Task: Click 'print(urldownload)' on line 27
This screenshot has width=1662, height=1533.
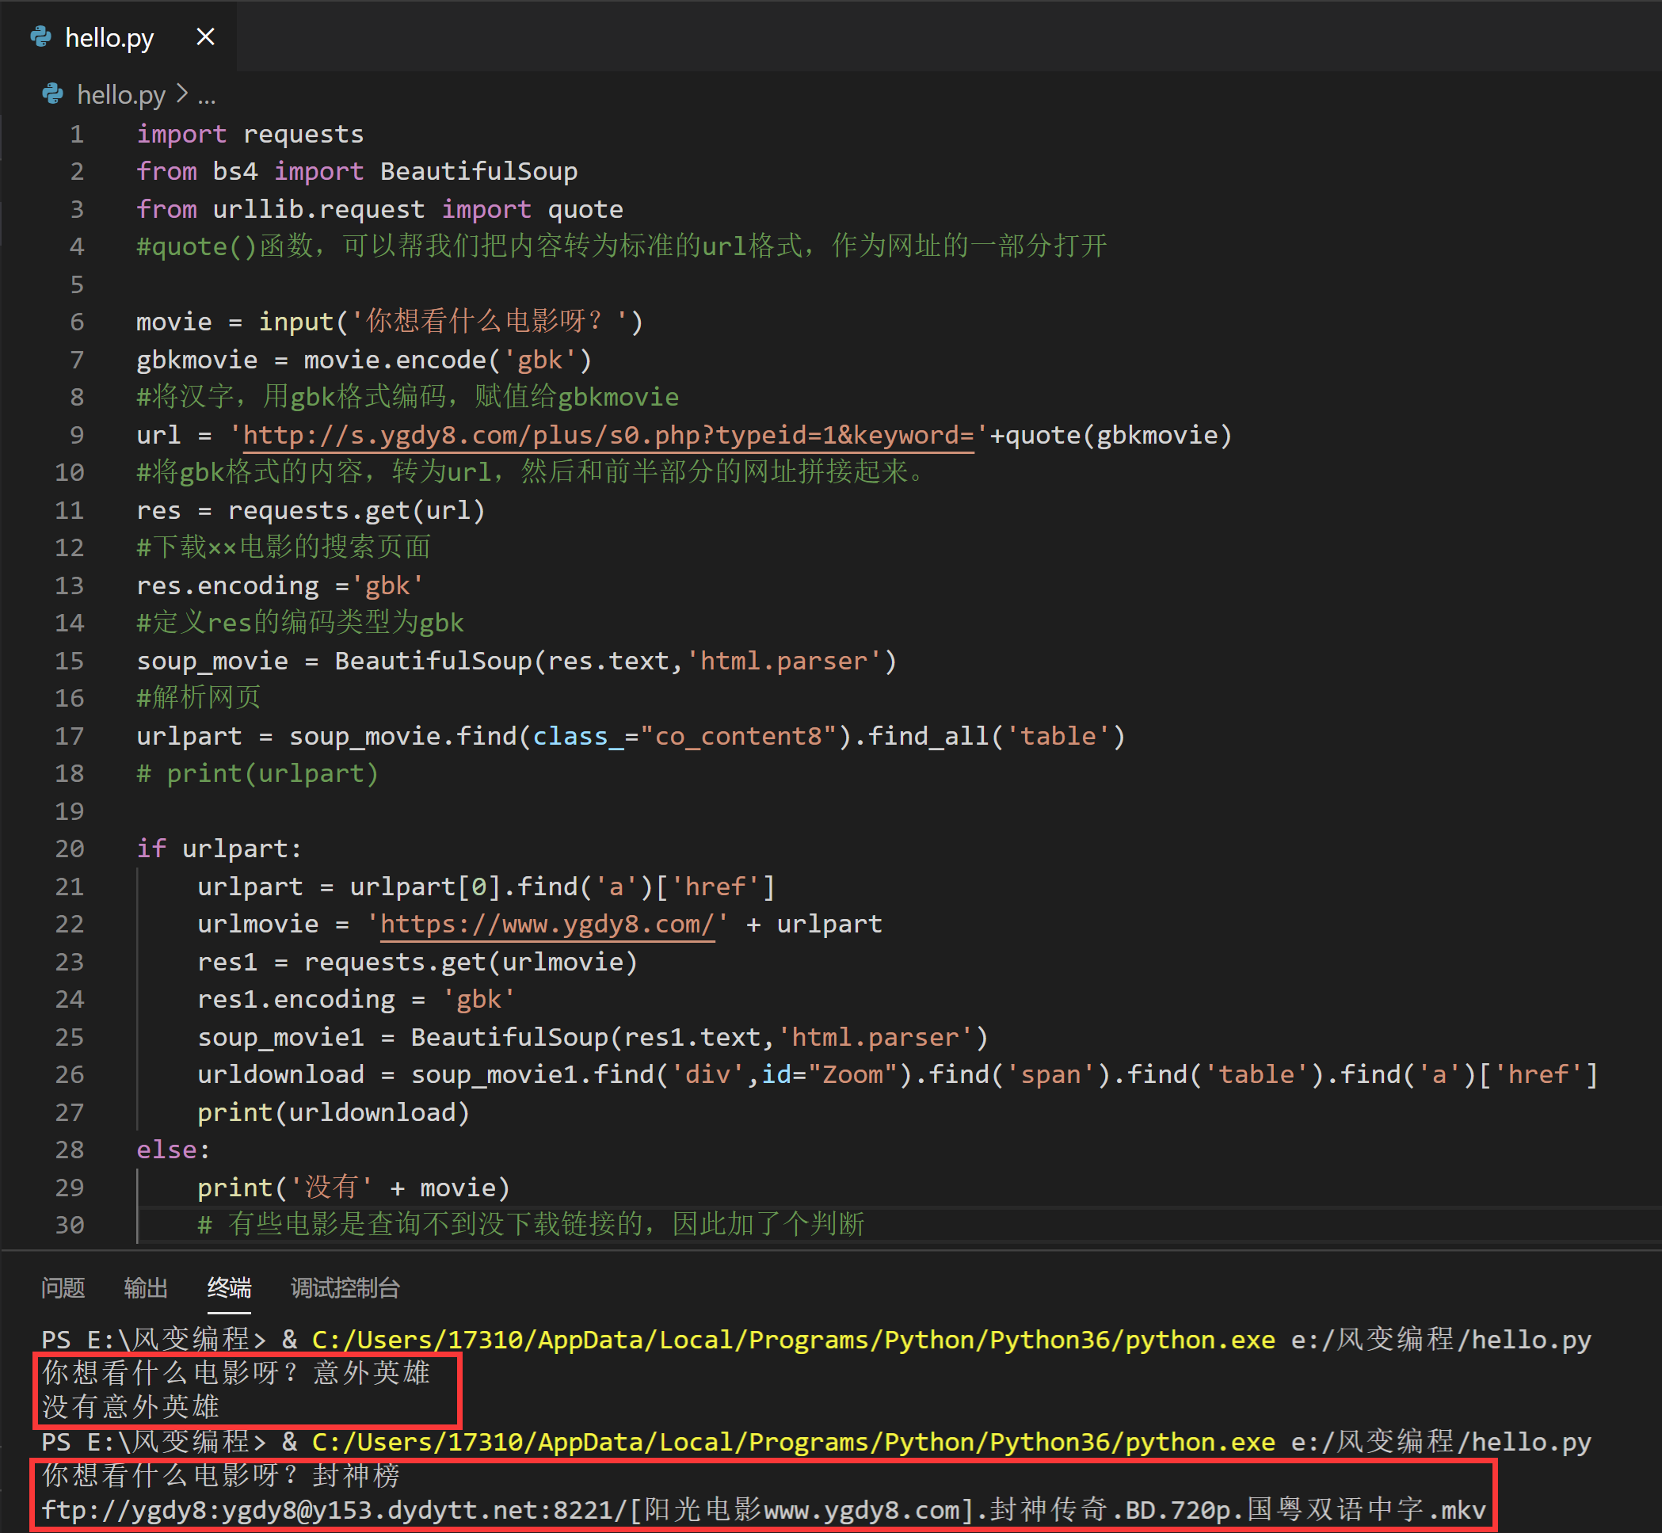Action: click(334, 1112)
